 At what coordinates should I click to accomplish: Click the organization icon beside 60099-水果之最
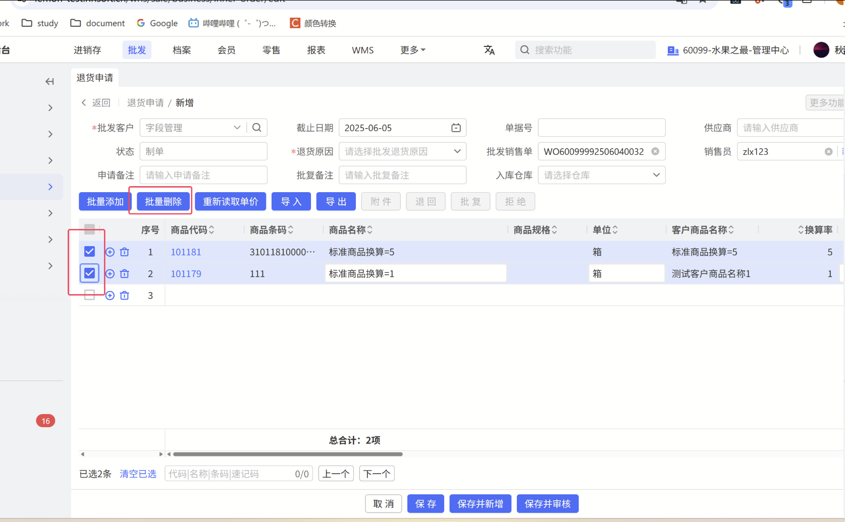tap(673, 50)
